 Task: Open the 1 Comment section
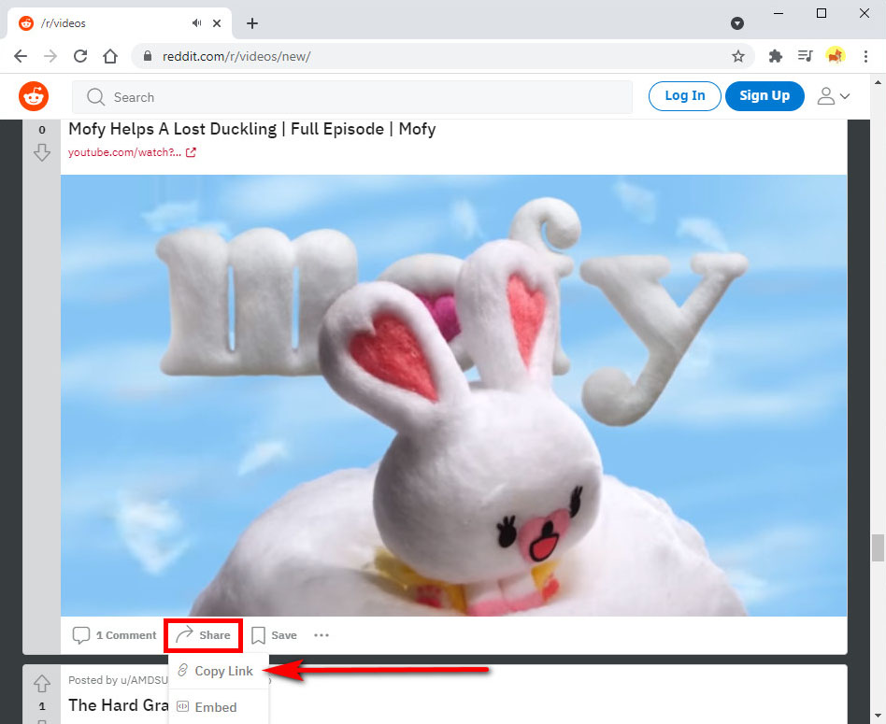point(115,635)
